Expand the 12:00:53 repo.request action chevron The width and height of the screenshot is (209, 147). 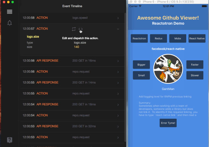click(x=118, y=138)
